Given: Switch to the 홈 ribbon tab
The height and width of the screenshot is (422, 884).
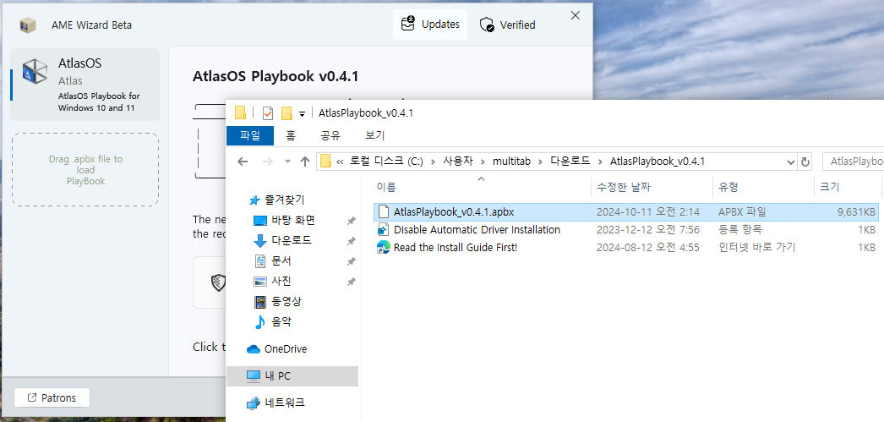Looking at the screenshot, I should click(291, 135).
